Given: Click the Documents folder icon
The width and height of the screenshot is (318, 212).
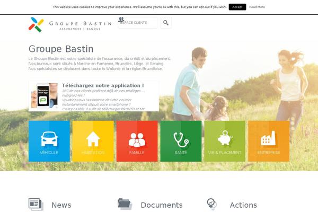Looking at the screenshot, I should [x=125, y=204].
